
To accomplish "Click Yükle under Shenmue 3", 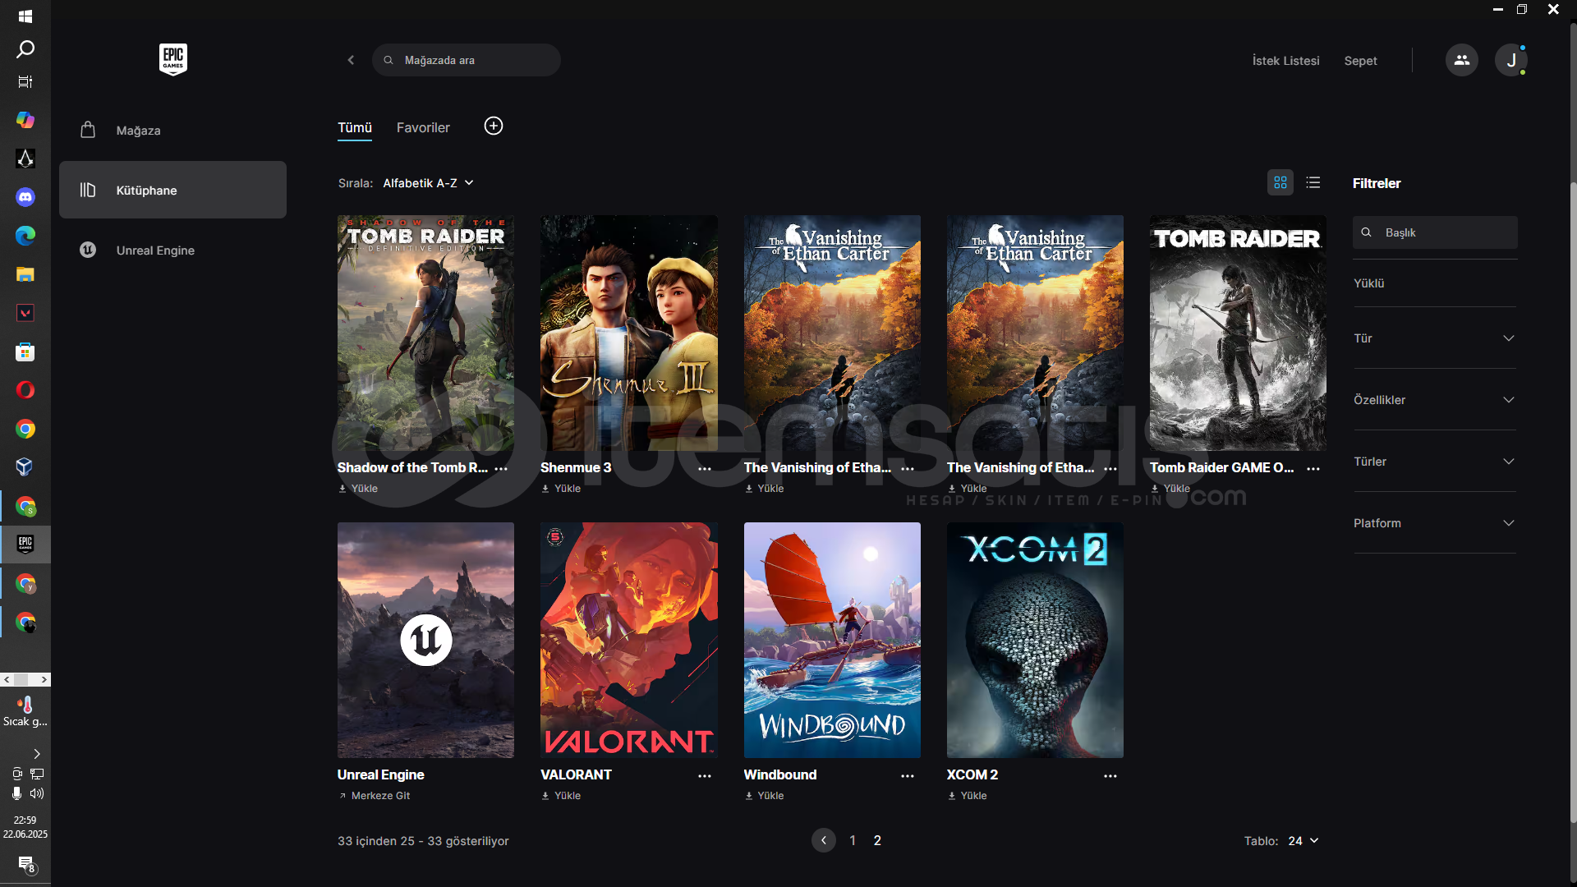I will pyautogui.click(x=561, y=488).
